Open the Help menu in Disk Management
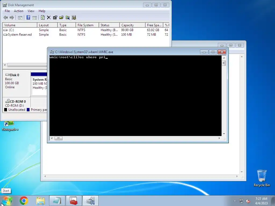 pyautogui.click(x=42, y=11)
